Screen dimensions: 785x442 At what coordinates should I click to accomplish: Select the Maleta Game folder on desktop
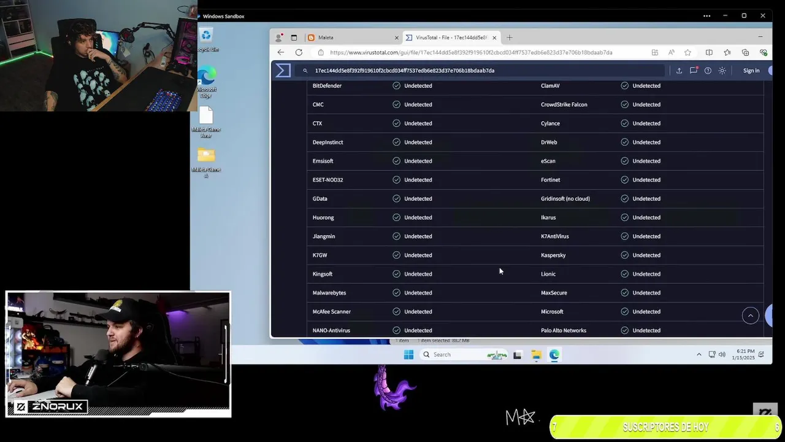coord(206,163)
